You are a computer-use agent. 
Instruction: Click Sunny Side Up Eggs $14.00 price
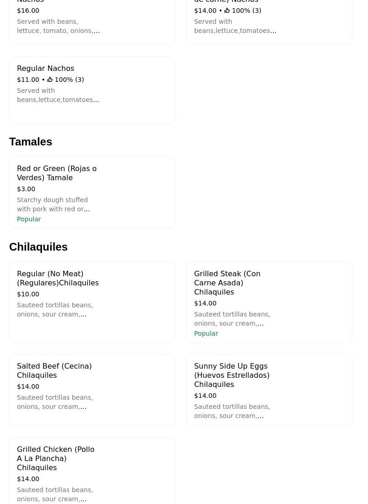pyautogui.click(x=205, y=396)
